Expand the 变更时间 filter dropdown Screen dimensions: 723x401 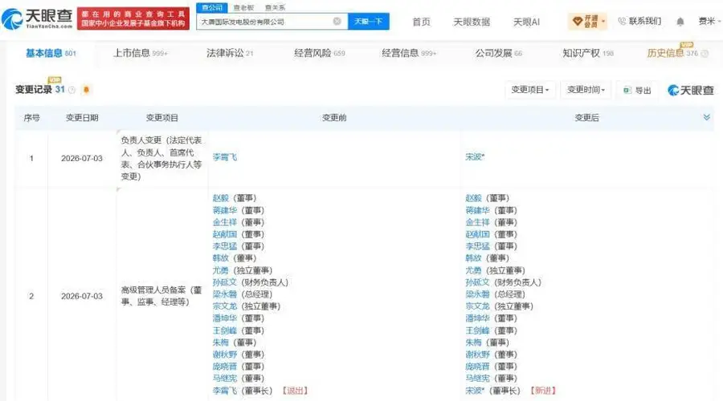(x=586, y=90)
